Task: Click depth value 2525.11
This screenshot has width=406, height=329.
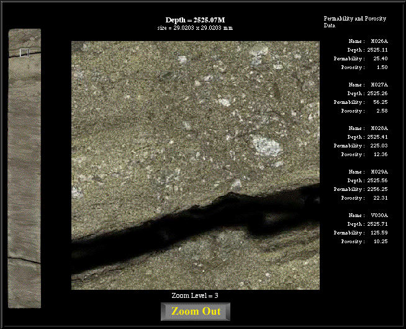Action: click(x=377, y=50)
